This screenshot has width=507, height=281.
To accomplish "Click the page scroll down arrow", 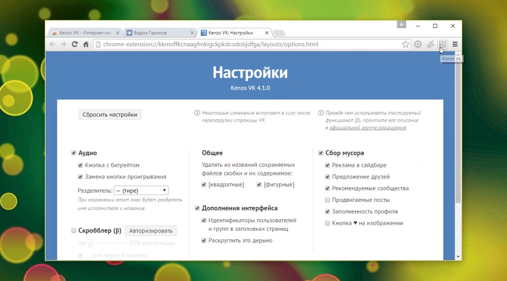I will coord(458,257).
